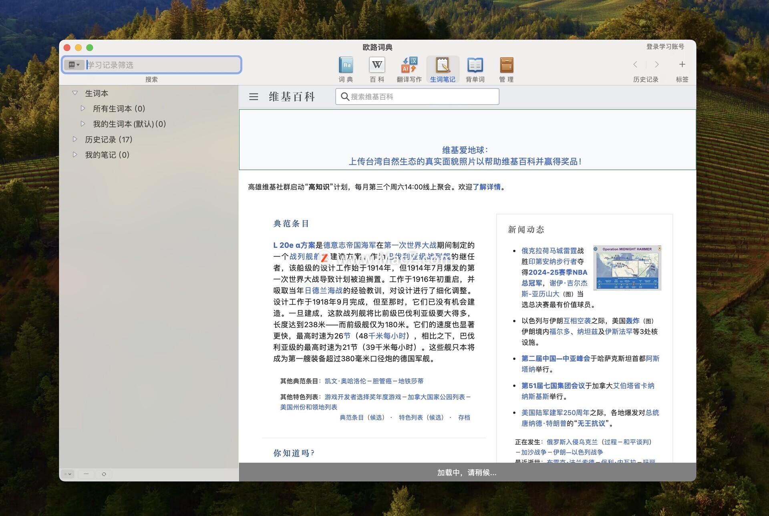This screenshot has height=516, width=769.
Task: Open the 日德兰海战 link
Action: [x=324, y=291]
